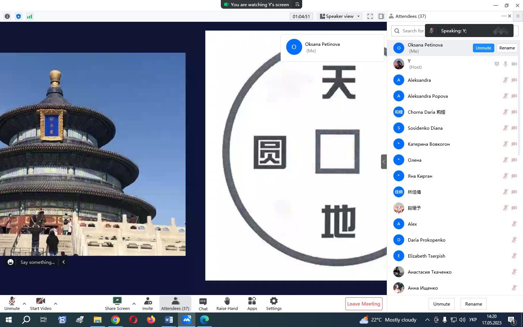Click Aleksandra Popova's video-off icon
The width and height of the screenshot is (523, 327).
[x=514, y=96]
